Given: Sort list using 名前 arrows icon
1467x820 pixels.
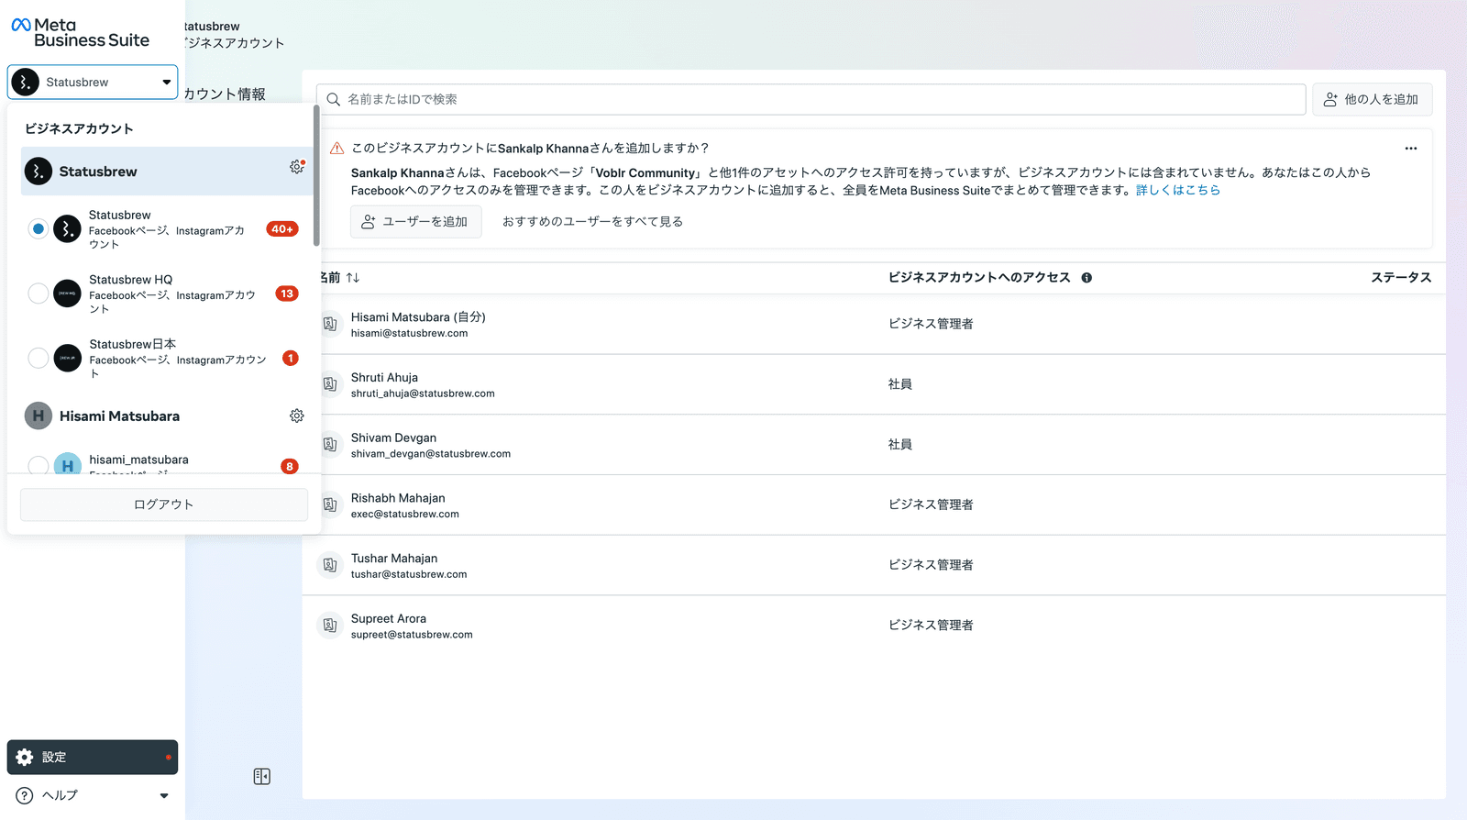Looking at the screenshot, I should [x=353, y=278].
